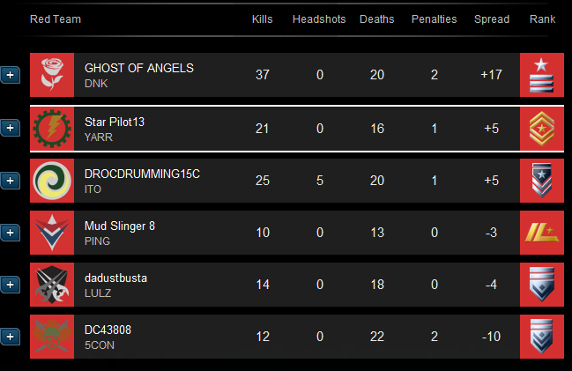Expand Star Pilot13 row details
The image size is (572, 371).
(x=10, y=129)
